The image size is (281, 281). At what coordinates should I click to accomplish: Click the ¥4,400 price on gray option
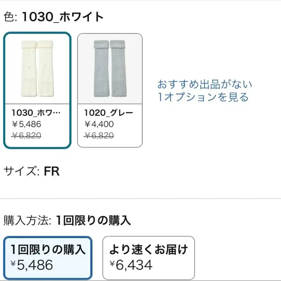click(99, 124)
